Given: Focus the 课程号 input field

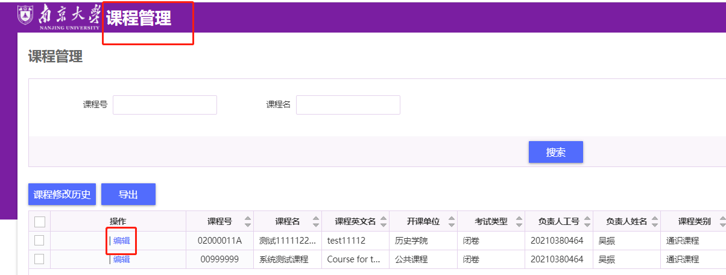Looking at the screenshot, I should [x=165, y=105].
